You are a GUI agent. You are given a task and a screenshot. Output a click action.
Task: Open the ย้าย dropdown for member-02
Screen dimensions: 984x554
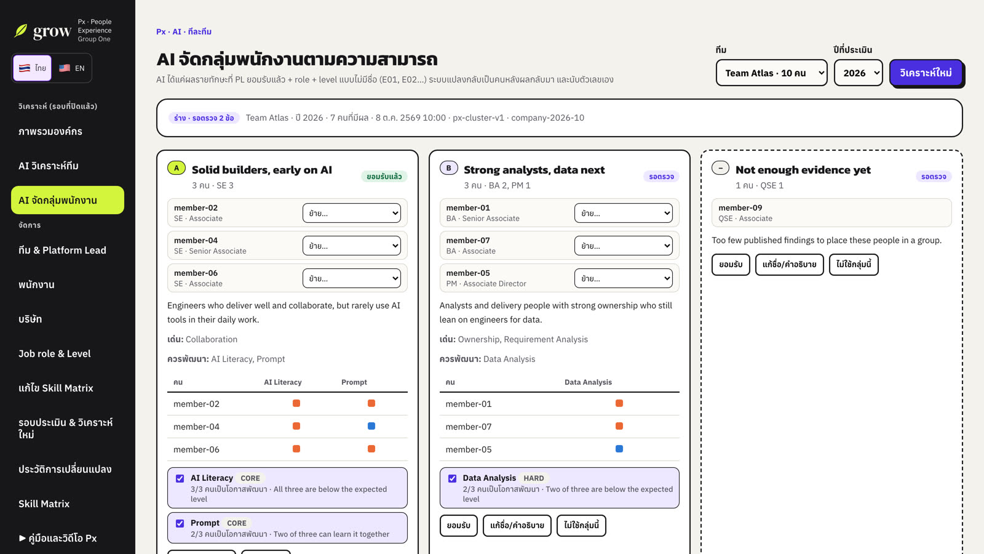[x=352, y=213]
